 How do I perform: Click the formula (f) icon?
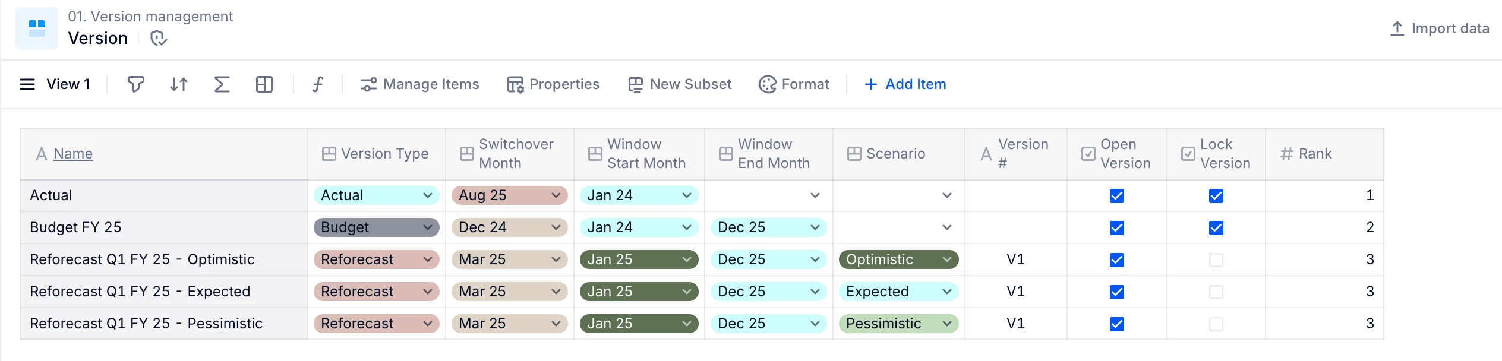[x=318, y=84]
